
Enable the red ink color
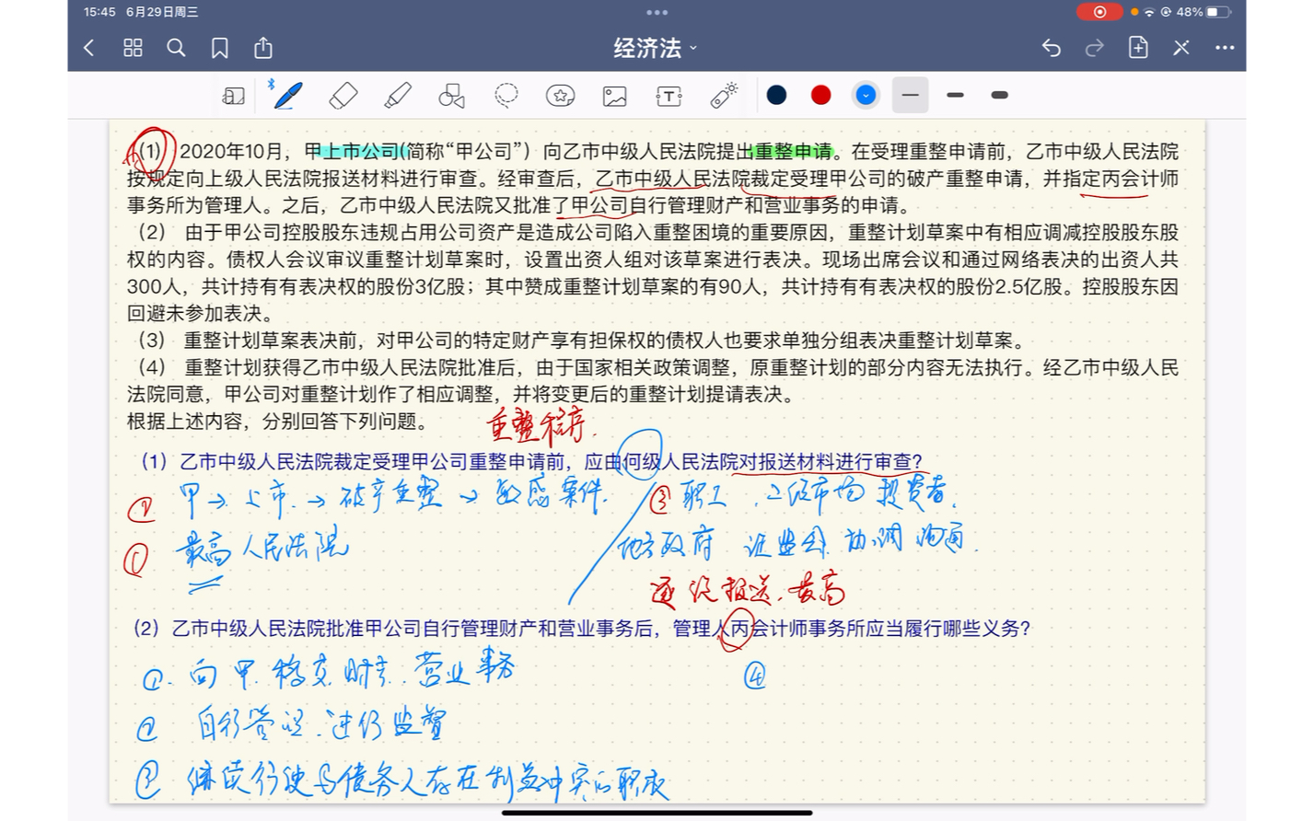(820, 94)
